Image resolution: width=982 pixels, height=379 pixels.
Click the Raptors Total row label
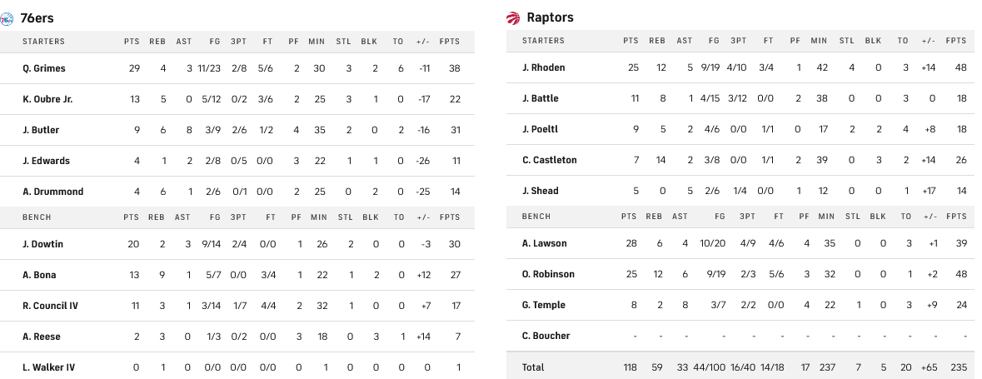[533, 367]
